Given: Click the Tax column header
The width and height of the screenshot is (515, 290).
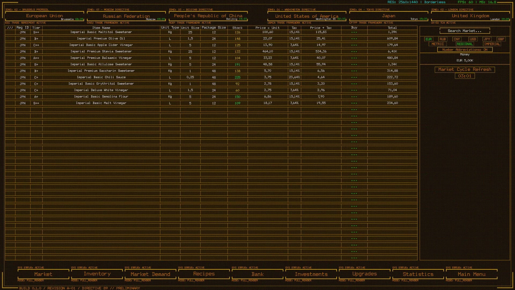Looking at the screenshot, I should pos(294,28).
